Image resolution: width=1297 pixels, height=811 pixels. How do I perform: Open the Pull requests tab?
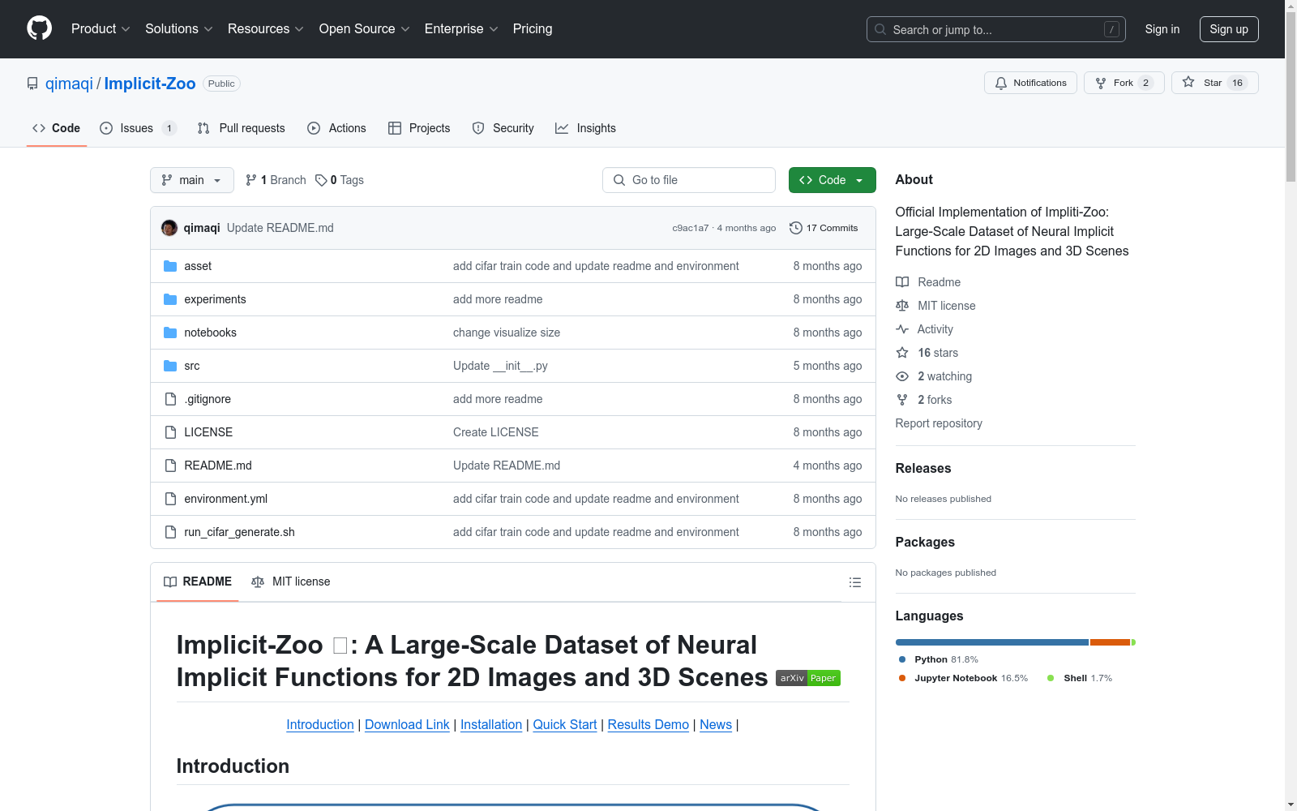tap(242, 128)
